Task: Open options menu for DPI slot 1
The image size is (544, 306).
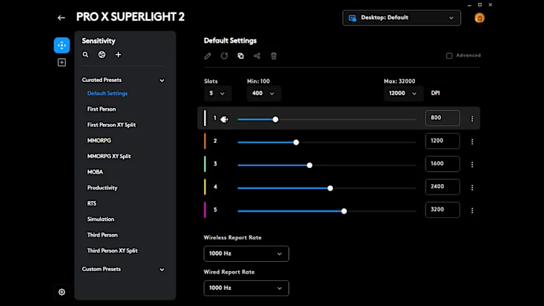Action: [x=472, y=119]
